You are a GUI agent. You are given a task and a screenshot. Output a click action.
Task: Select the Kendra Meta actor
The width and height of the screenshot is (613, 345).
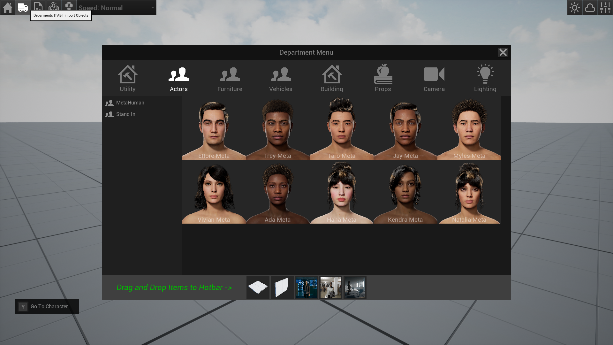405,192
